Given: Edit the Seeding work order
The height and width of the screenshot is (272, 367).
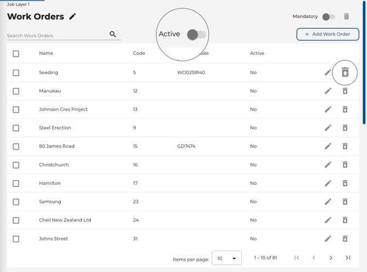Looking at the screenshot, I should tap(328, 72).
